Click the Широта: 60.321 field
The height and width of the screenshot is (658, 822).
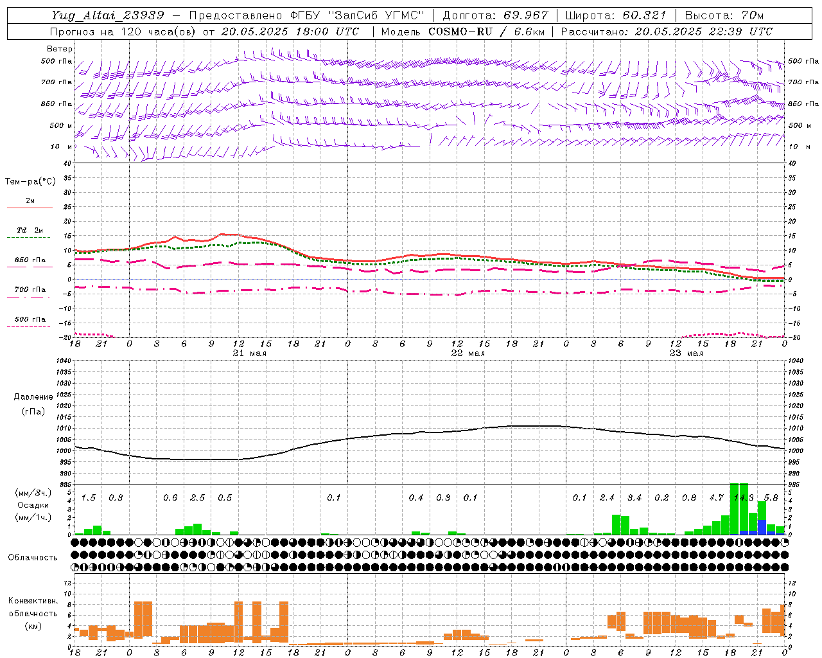(617, 15)
